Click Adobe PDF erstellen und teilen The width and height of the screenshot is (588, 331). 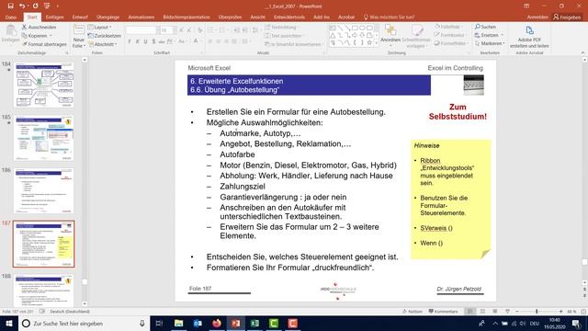click(x=529, y=37)
